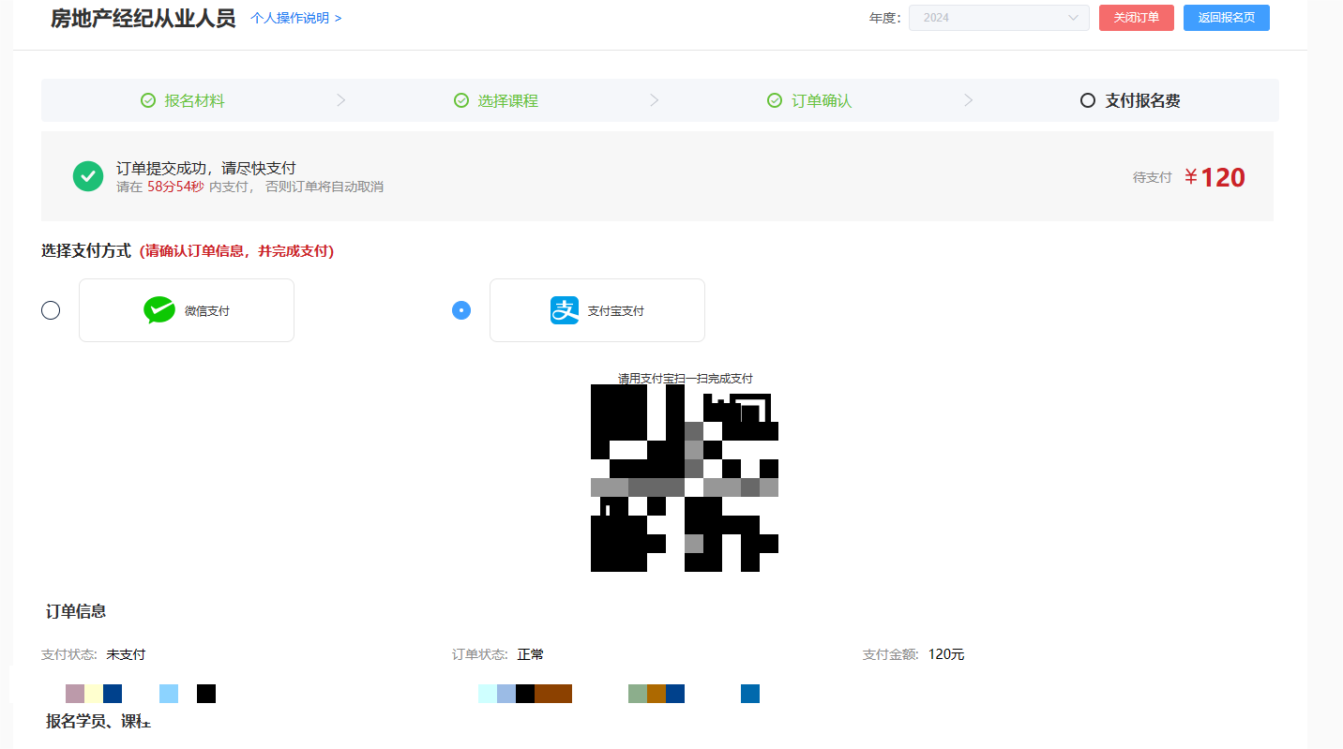Image resolution: width=1343 pixels, height=749 pixels.
Task: Open the 个人操作说明 link
Action: point(295,18)
